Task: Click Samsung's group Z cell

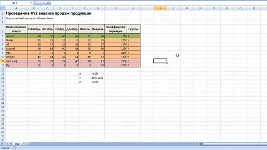Action: pos(133,61)
